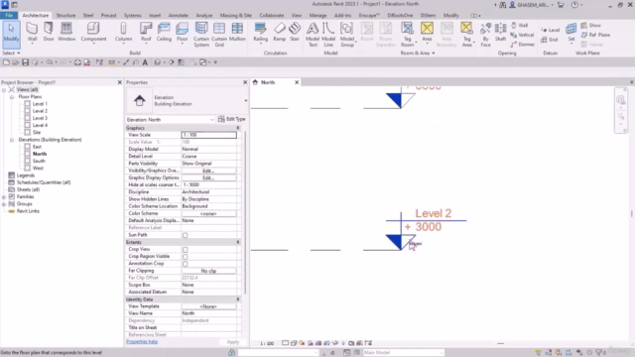Choose the Column tool

coord(123,32)
